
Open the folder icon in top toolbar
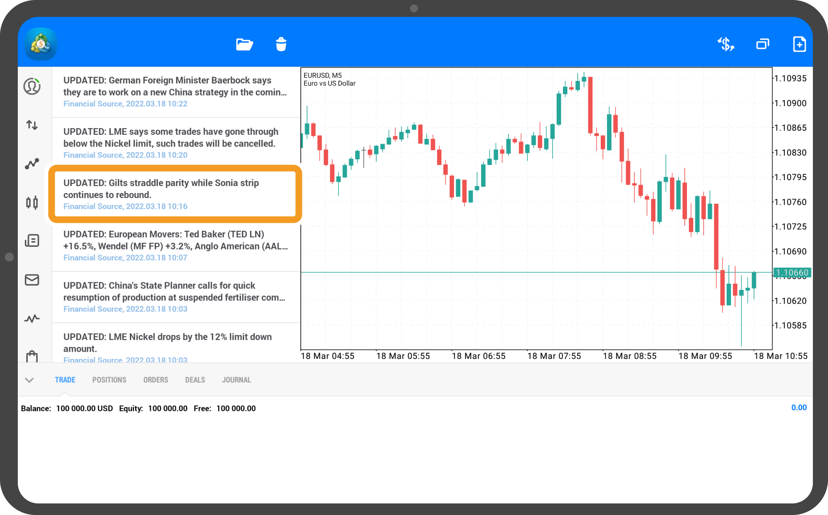245,44
